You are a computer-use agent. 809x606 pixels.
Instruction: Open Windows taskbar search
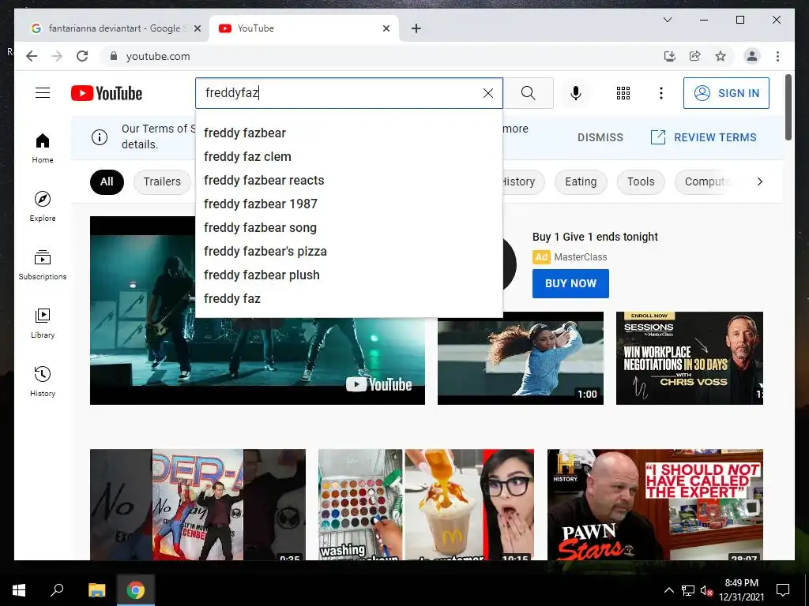tap(57, 590)
